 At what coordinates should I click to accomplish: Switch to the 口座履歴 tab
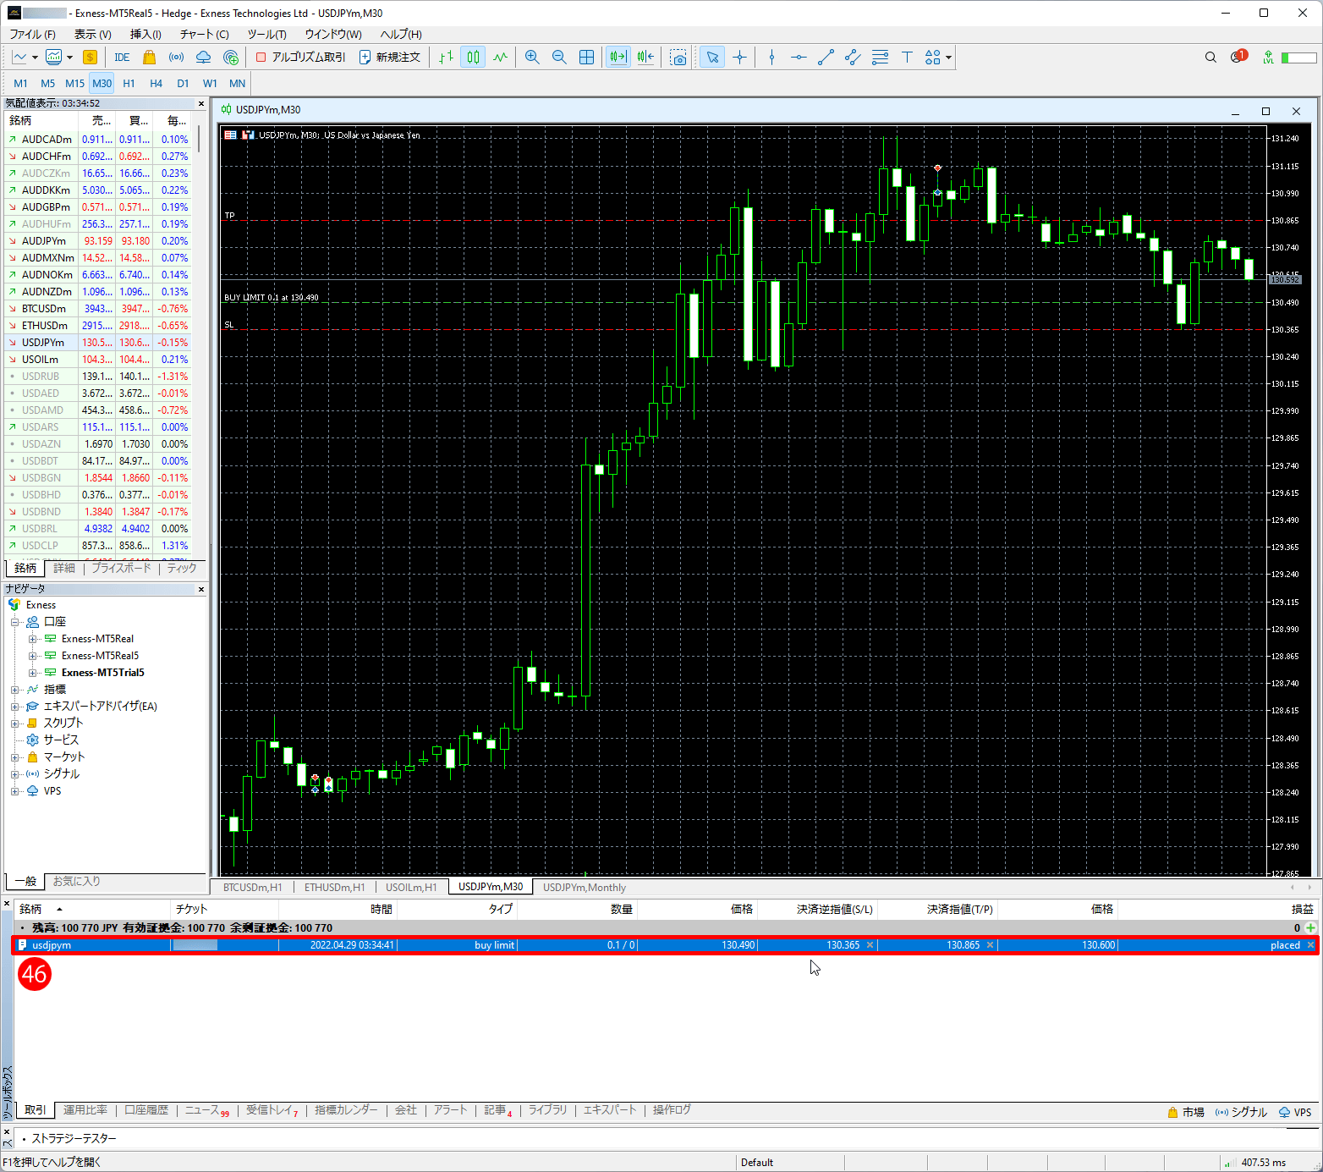(146, 1110)
